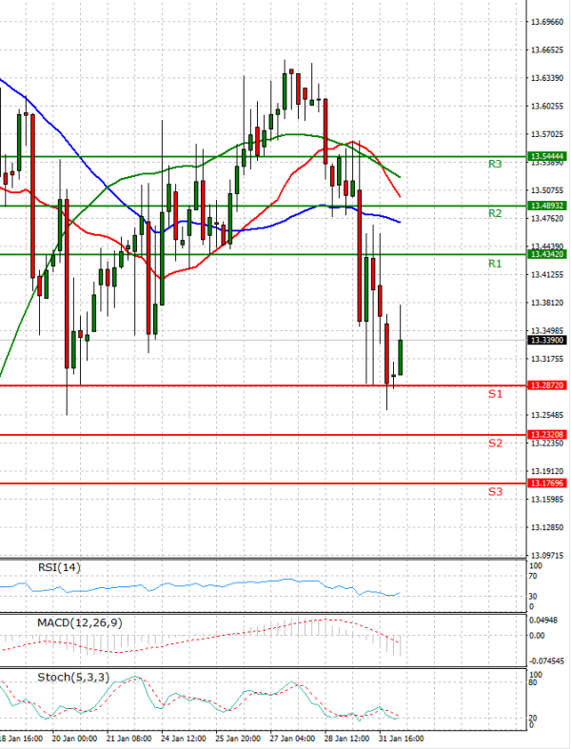Click the R1 resistance price tag 13.43420
The width and height of the screenshot is (571, 749).
(546, 254)
